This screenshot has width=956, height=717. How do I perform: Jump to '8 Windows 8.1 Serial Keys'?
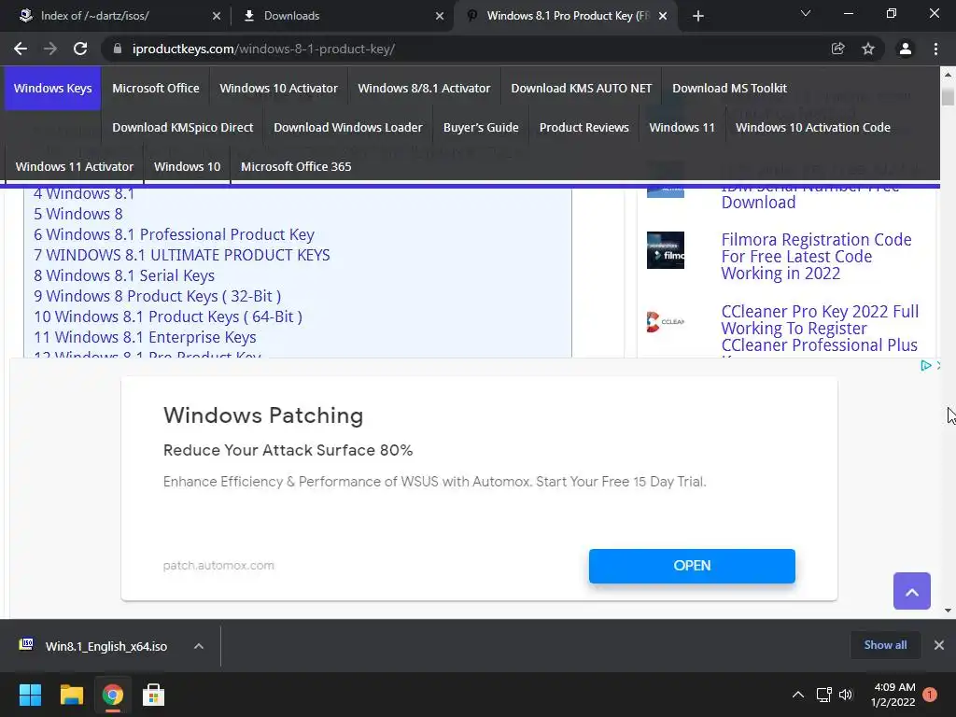(124, 275)
